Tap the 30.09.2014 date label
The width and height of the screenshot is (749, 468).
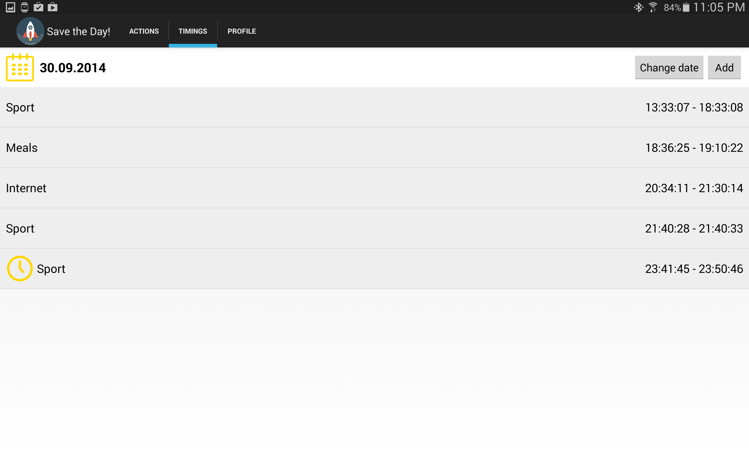[73, 68]
